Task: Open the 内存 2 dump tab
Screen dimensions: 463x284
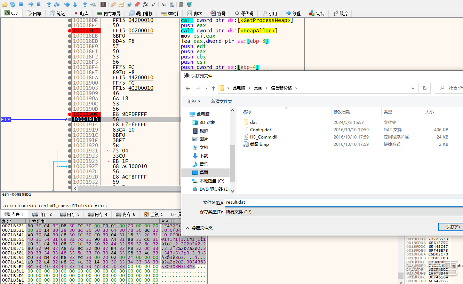Action: [x=42, y=214]
